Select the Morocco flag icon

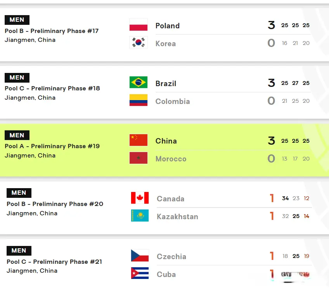(138, 158)
